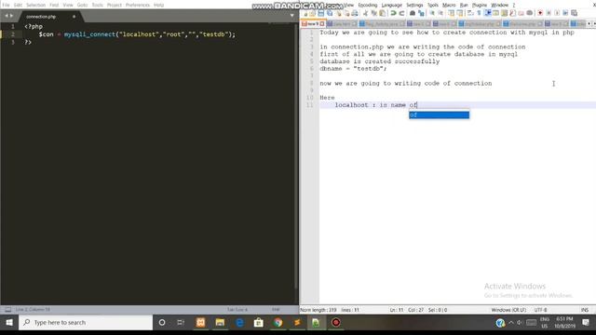
Task: Click the Save macro icon at toolbar end
Action: 575,13
